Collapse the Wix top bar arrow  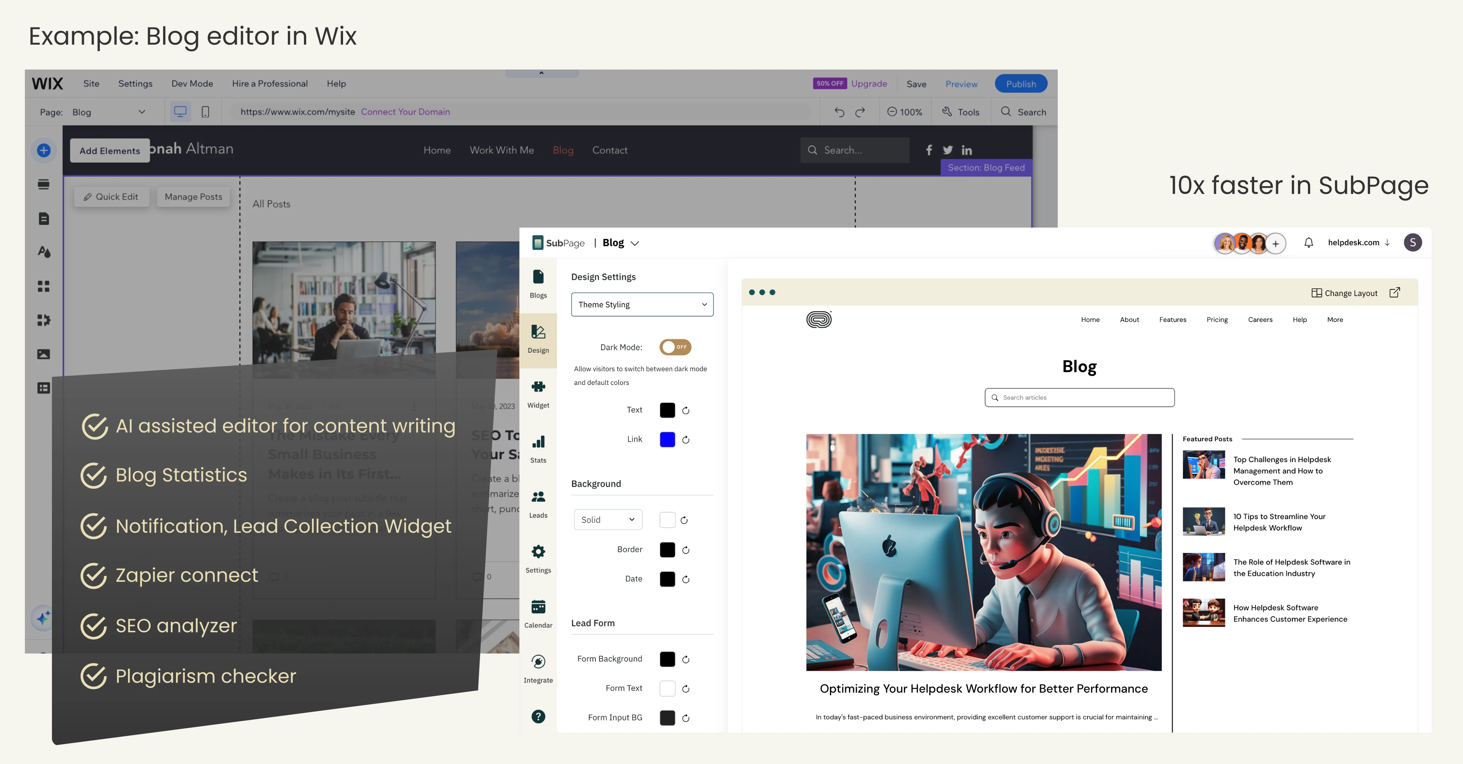tap(541, 73)
